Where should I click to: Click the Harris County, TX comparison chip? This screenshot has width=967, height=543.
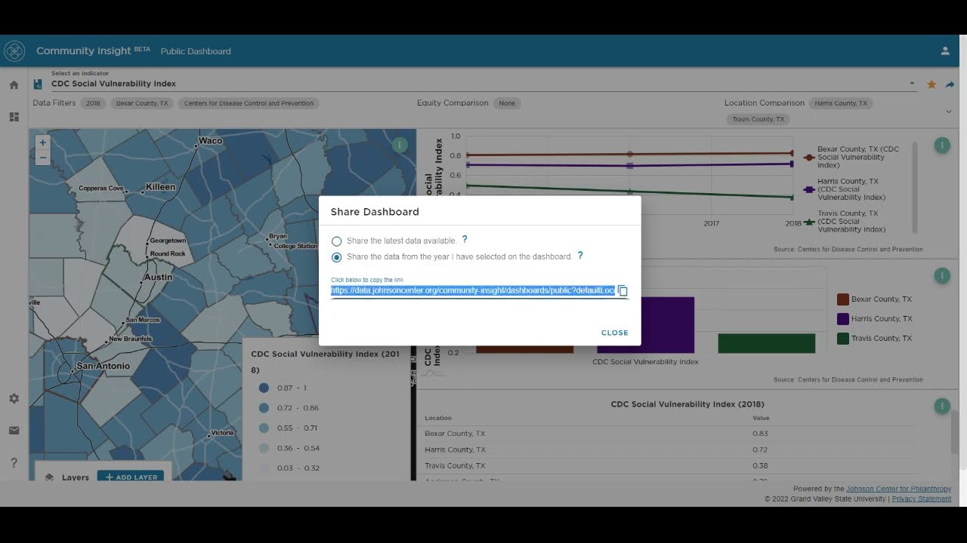tap(841, 103)
